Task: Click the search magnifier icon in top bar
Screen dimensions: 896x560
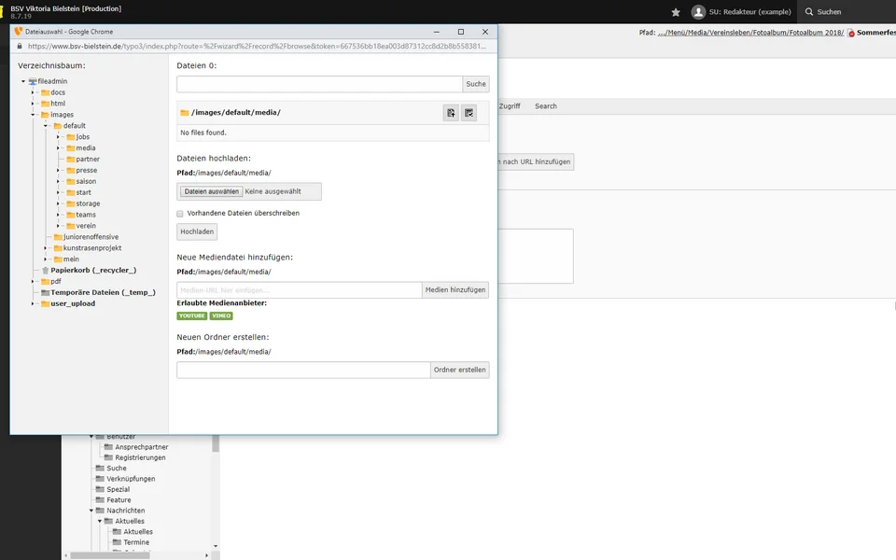Action: point(808,12)
